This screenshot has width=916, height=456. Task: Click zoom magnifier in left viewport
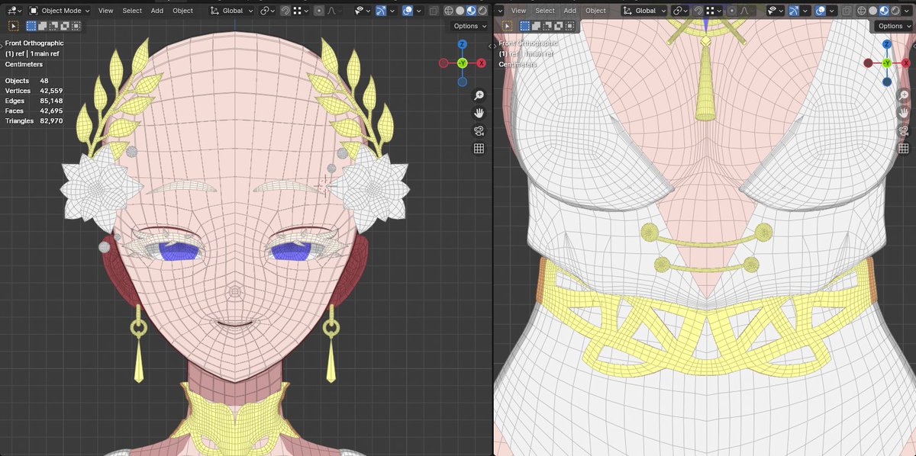click(x=479, y=95)
